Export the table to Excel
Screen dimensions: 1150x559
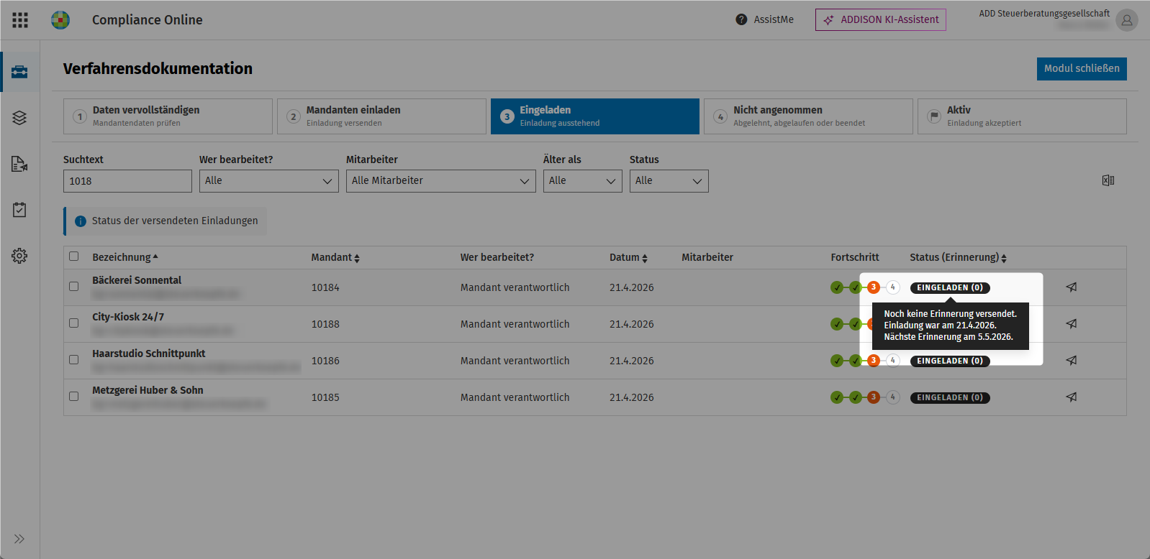pyautogui.click(x=1108, y=180)
